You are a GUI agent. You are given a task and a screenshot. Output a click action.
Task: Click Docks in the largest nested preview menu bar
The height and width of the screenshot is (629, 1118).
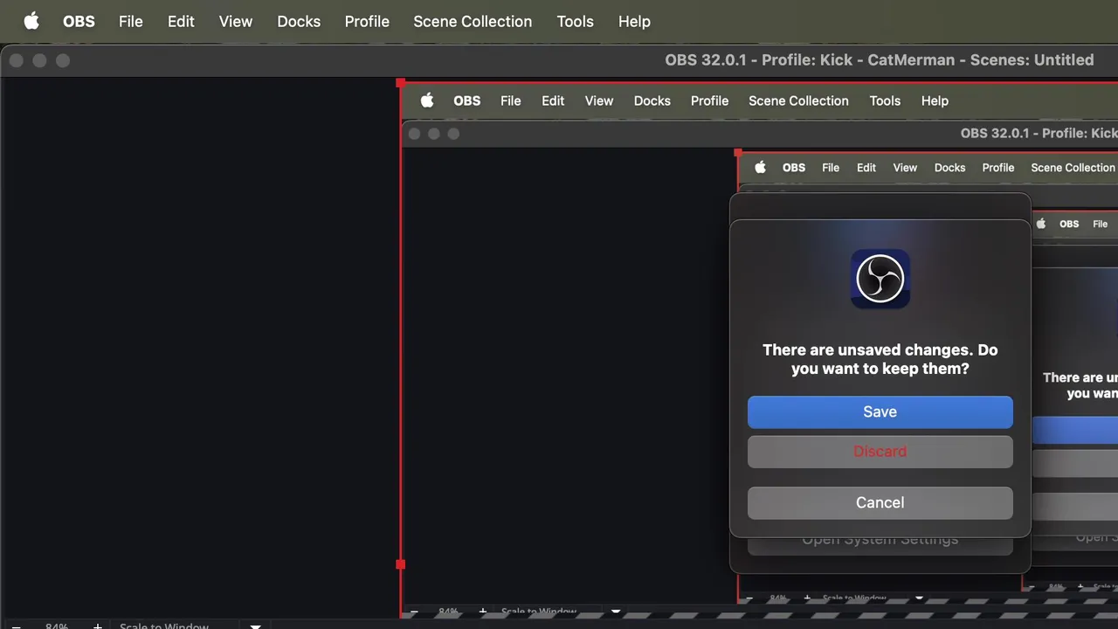pyautogui.click(x=652, y=100)
